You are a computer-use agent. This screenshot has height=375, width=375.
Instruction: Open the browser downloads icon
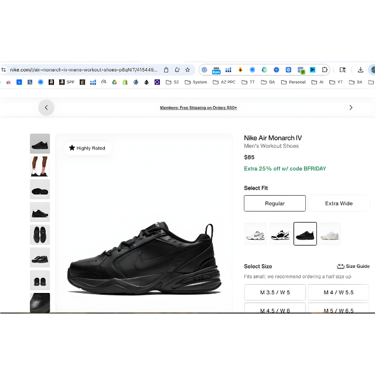click(x=360, y=70)
